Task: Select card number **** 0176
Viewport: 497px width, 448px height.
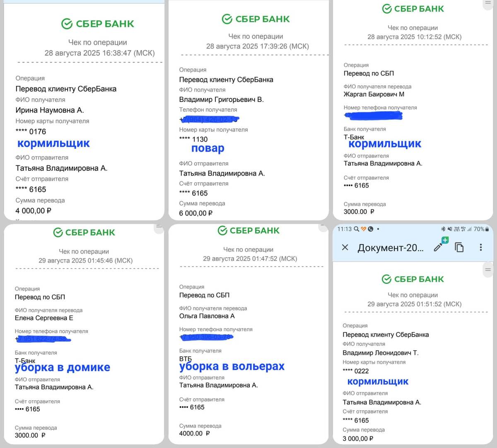Action: coord(31,132)
